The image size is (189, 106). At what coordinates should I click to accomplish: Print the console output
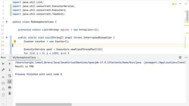(10, 87)
